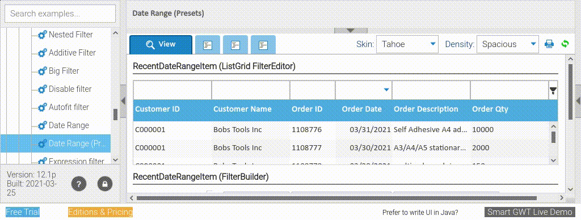
Task: Click the 03/30/2021 date cell
Action: 363,148
